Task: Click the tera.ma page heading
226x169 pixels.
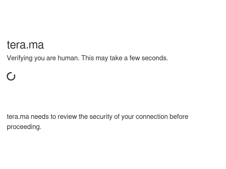Action: 25,45
